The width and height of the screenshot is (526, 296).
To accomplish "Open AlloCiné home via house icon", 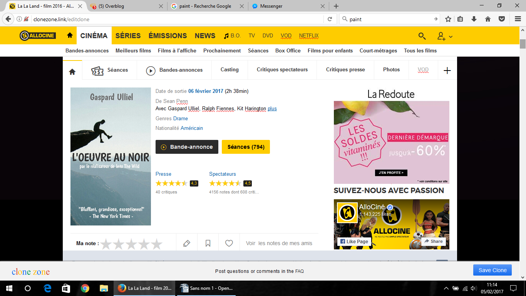I will point(70,35).
